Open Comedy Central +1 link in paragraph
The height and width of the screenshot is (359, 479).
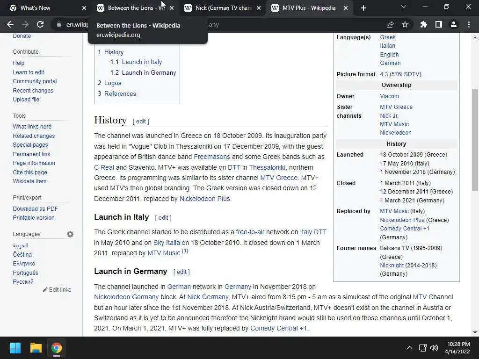click(279, 328)
